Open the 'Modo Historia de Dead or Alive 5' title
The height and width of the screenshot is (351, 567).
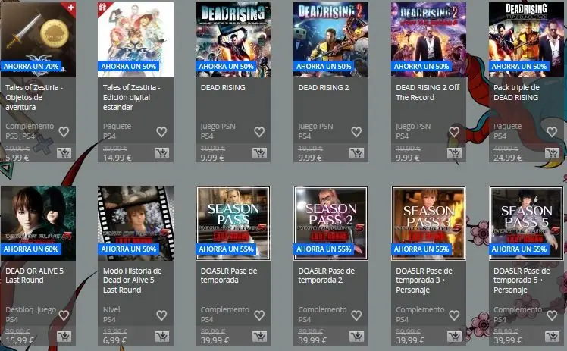point(133,280)
